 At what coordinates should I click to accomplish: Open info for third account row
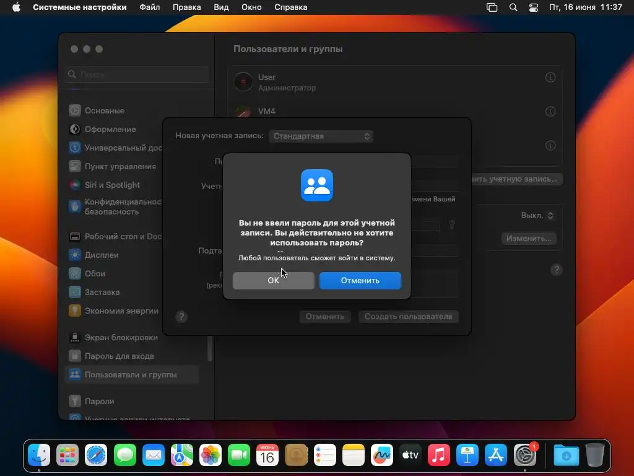click(x=550, y=145)
